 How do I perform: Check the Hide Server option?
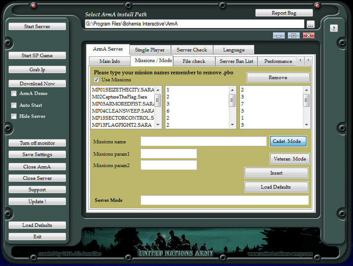(x=14, y=117)
